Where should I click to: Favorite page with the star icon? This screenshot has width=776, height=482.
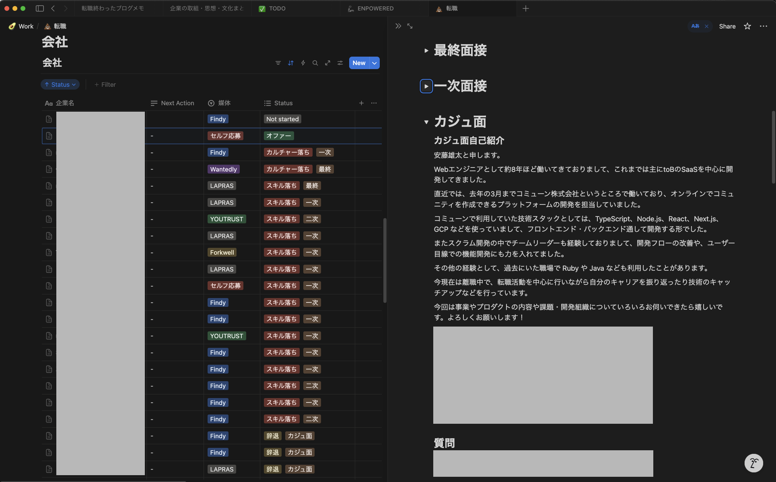pos(747,26)
